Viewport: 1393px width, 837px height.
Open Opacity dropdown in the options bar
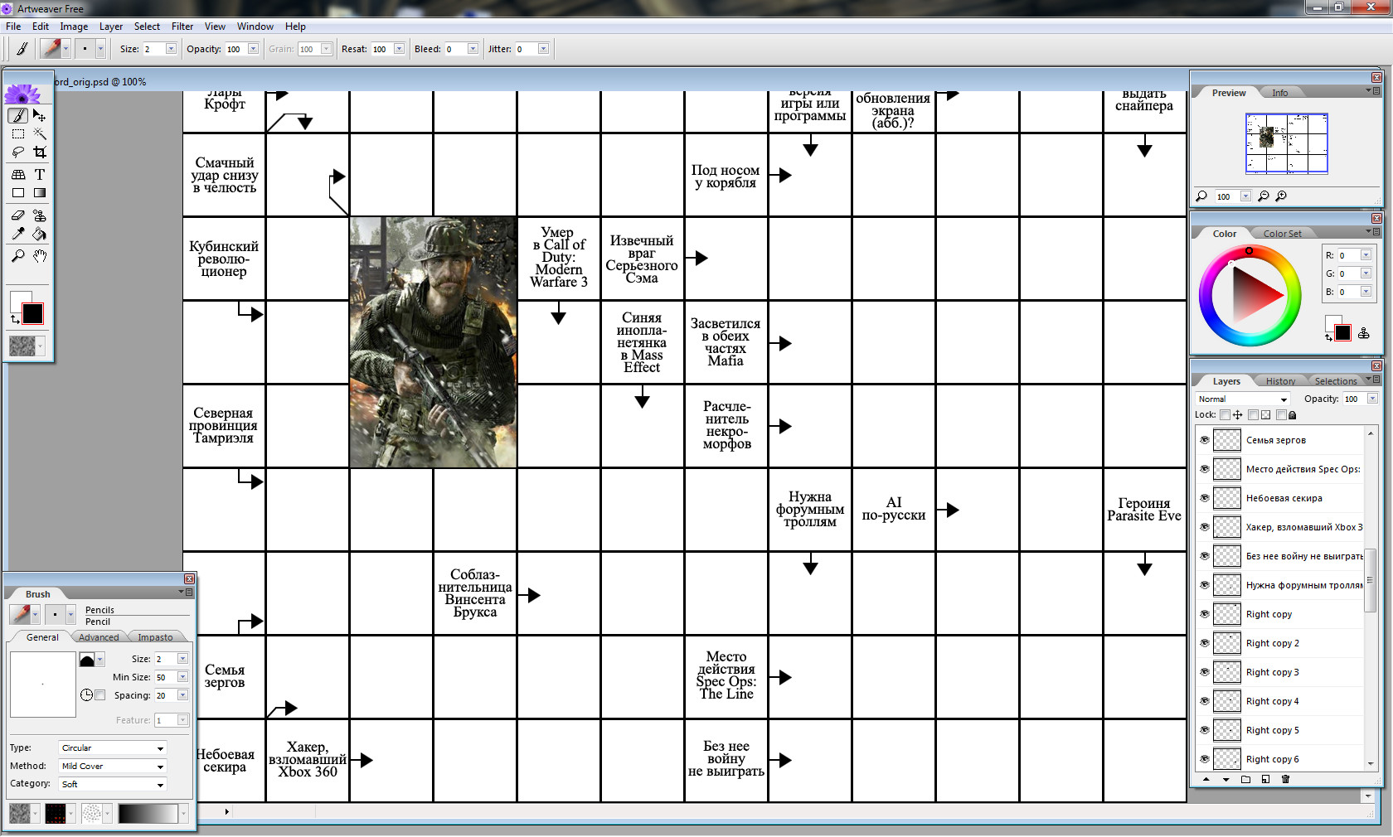point(254,49)
